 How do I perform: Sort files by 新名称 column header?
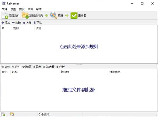pyautogui.click(x=65, y=72)
